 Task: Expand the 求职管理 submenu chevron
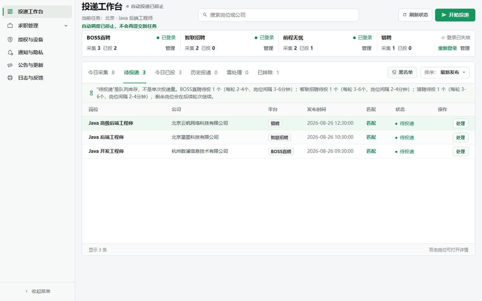coord(66,26)
